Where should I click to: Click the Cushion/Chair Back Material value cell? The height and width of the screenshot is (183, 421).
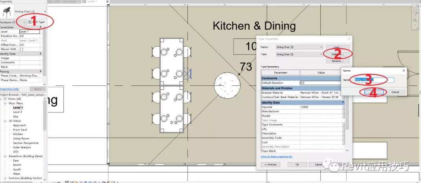point(321,97)
